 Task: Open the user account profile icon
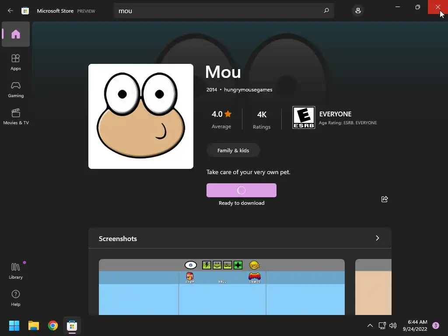[358, 11]
